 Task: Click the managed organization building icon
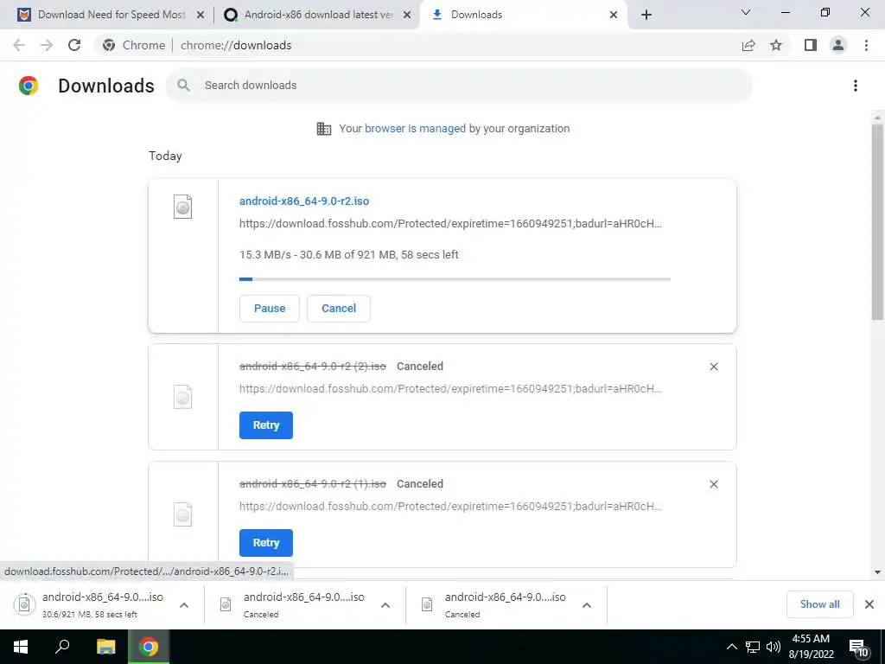click(324, 129)
